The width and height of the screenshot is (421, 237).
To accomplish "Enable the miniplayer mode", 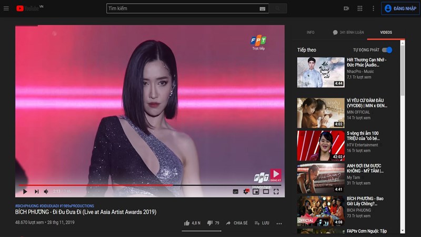I will (x=256, y=192).
